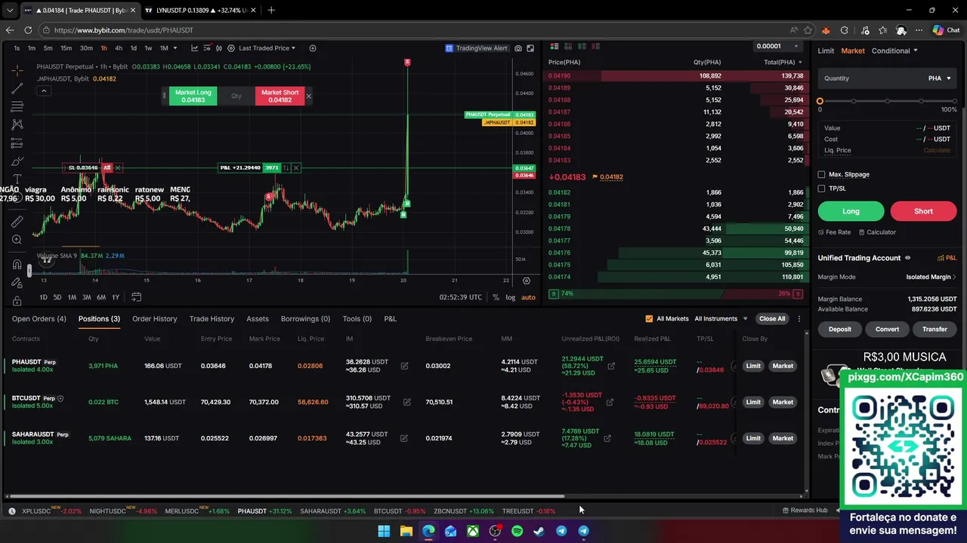The image size is (967, 543).
Task: Open Spotify from the taskbar
Action: [517, 531]
